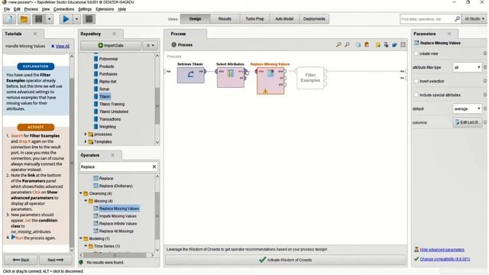This screenshot has width=489, height=275.
Task: Click Activate Wisdom of Crowds button
Action: 285,260
